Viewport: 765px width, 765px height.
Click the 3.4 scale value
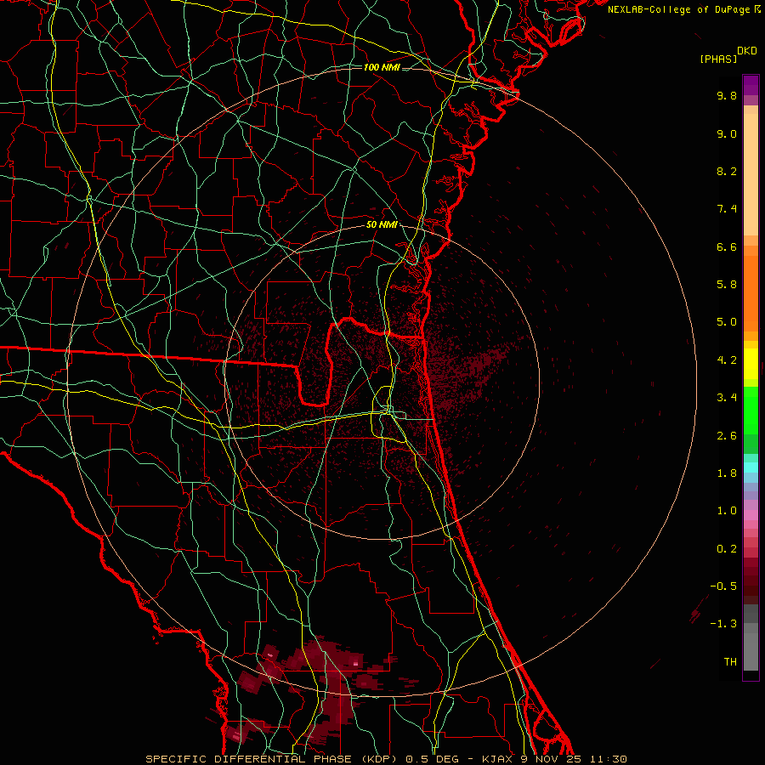727,398
